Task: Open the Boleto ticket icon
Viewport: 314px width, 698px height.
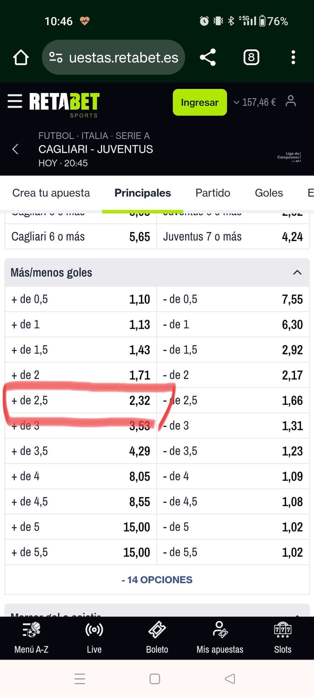Action: click(x=157, y=638)
